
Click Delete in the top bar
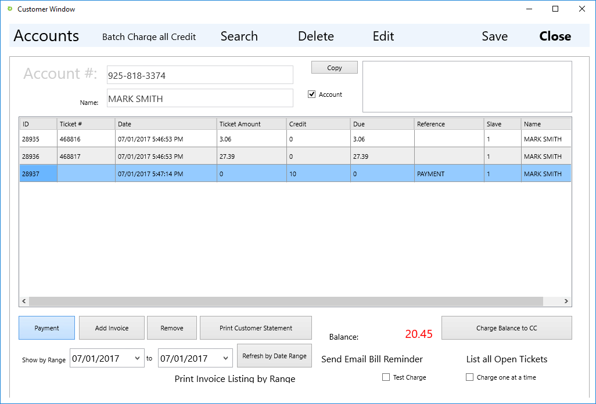coord(316,37)
